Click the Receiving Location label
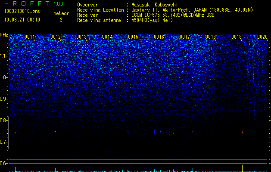271x172 pixels. tap(100, 10)
